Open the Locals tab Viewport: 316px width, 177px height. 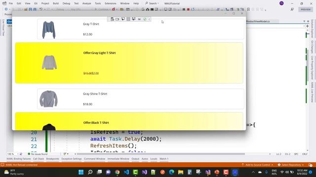[154, 159]
